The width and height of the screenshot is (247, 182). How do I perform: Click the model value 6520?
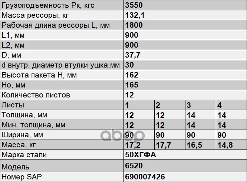tap(134, 165)
